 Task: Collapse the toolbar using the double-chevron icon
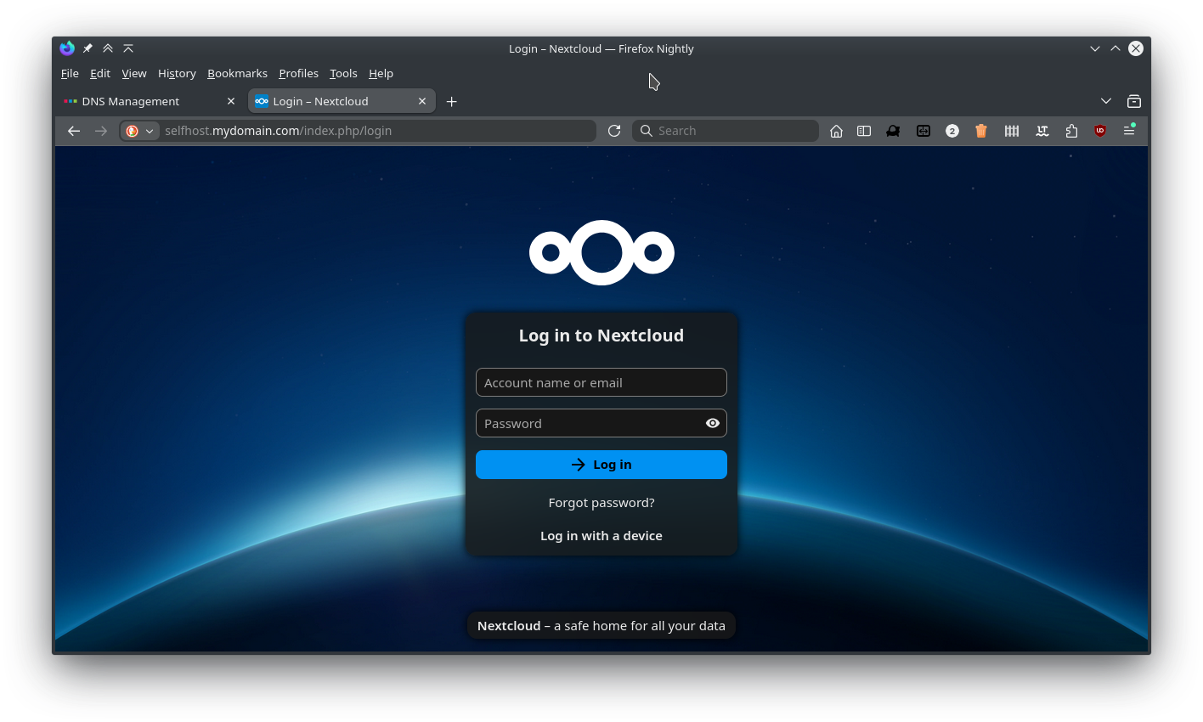click(x=108, y=48)
